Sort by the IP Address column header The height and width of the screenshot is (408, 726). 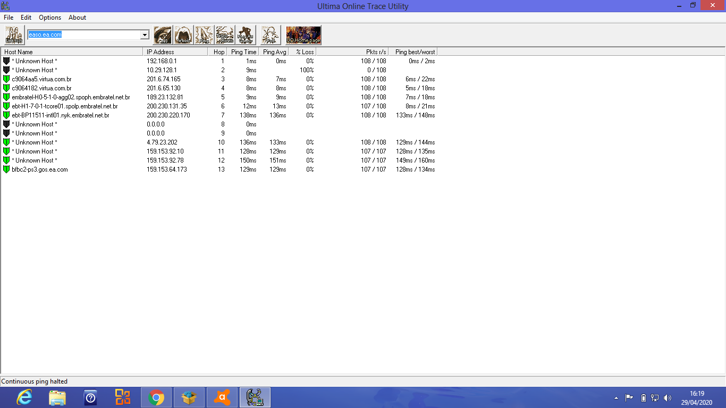pos(175,52)
